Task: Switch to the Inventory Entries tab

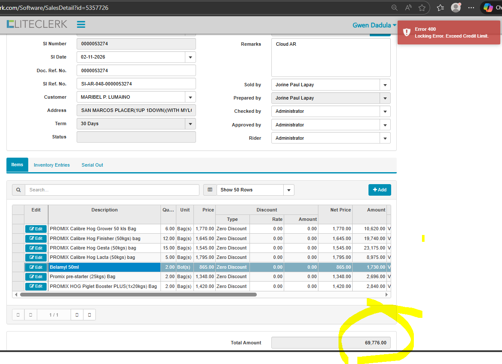Action: click(x=51, y=165)
